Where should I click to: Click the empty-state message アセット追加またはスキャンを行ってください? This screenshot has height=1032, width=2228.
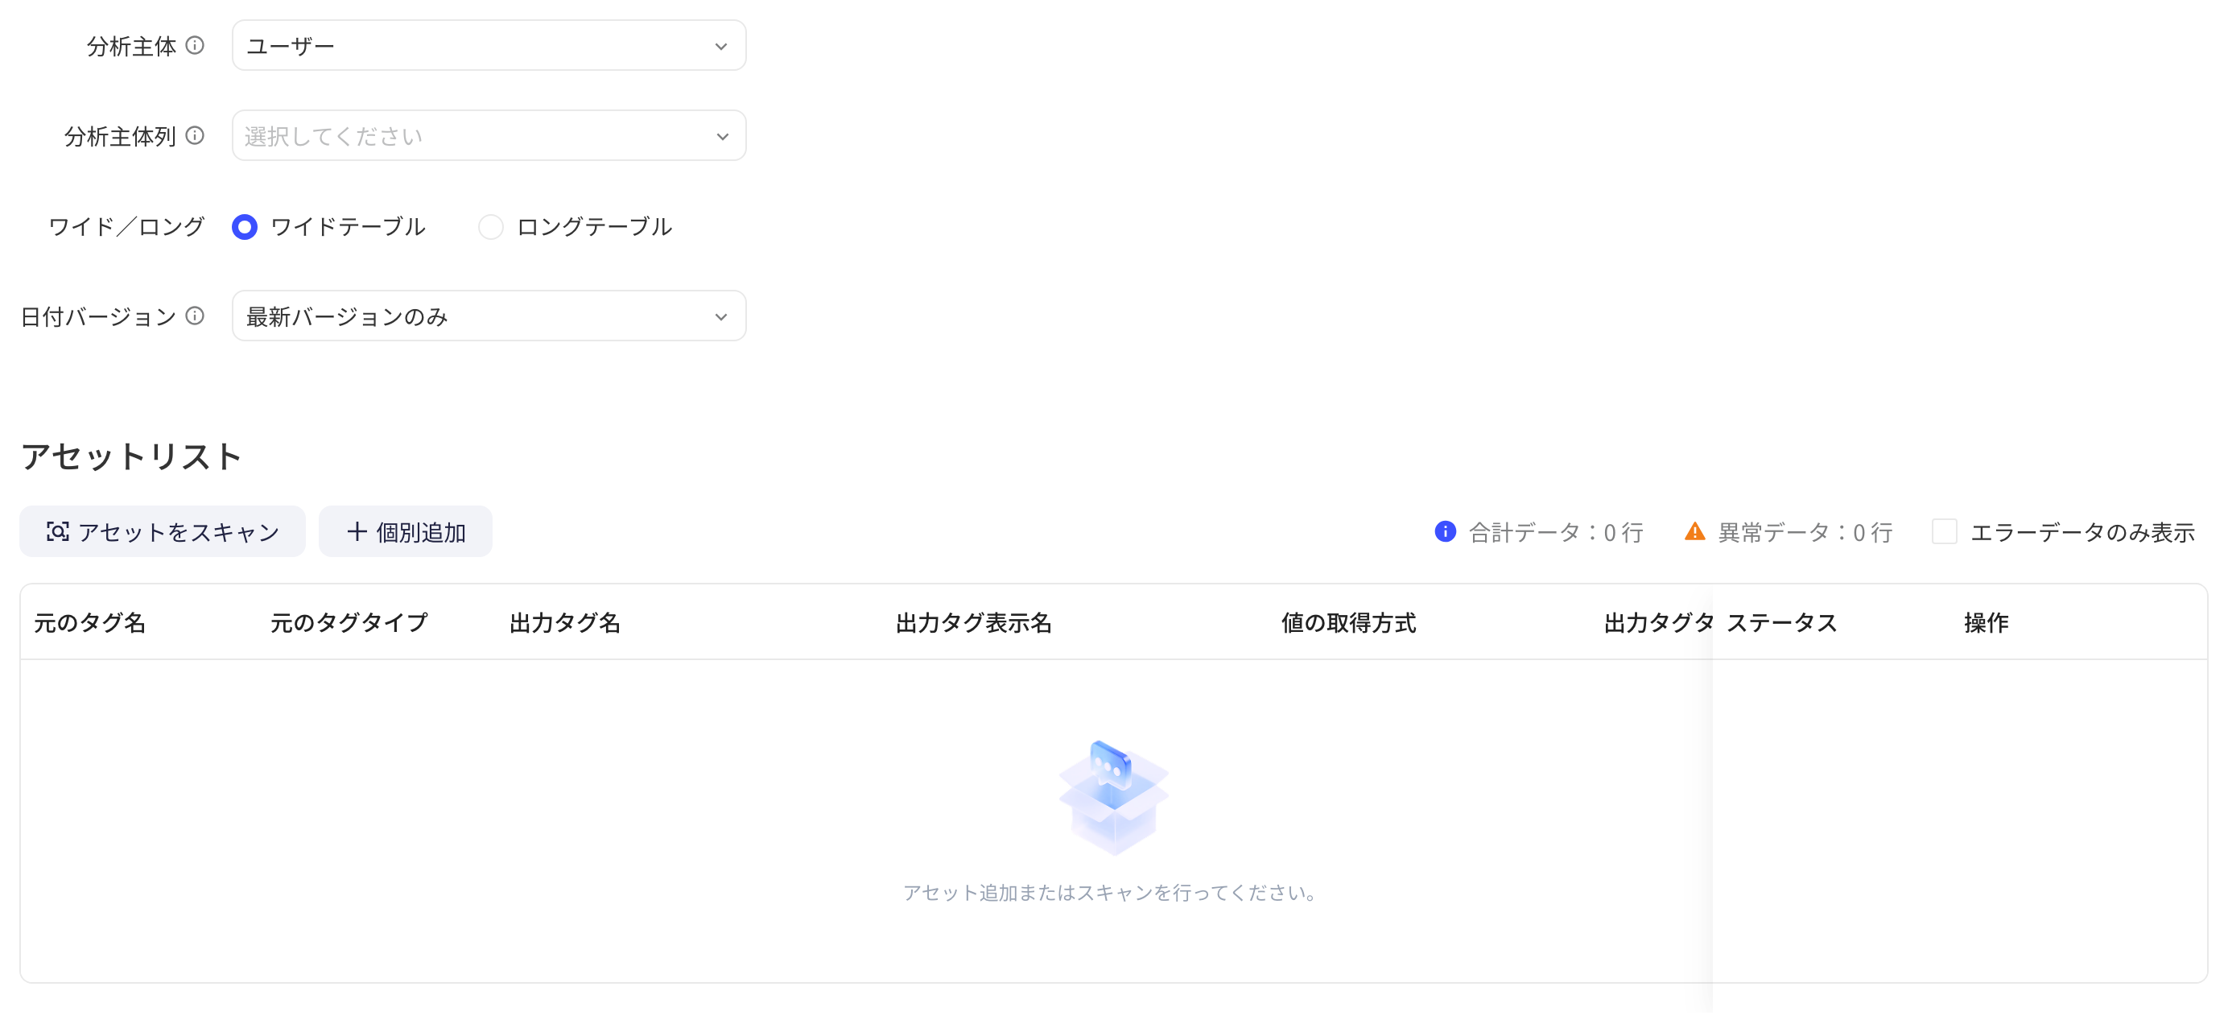pos(1111,892)
